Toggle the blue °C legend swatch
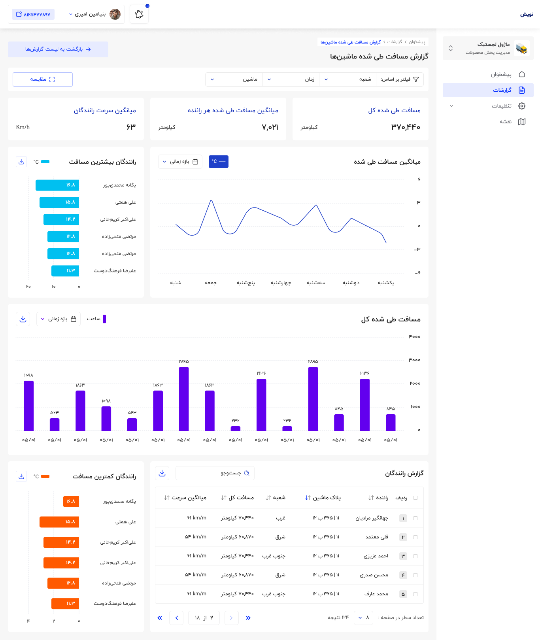Image resolution: width=540 pixels, height=640 pixels. point(219,162)
